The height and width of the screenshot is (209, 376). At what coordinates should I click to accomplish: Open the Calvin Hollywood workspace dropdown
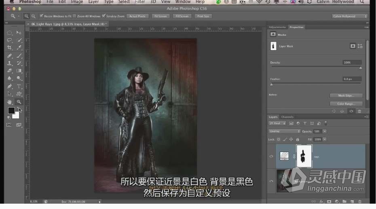coord(350,16)
